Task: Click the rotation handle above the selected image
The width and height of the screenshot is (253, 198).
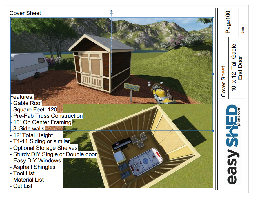Action: tap(112, 12)
